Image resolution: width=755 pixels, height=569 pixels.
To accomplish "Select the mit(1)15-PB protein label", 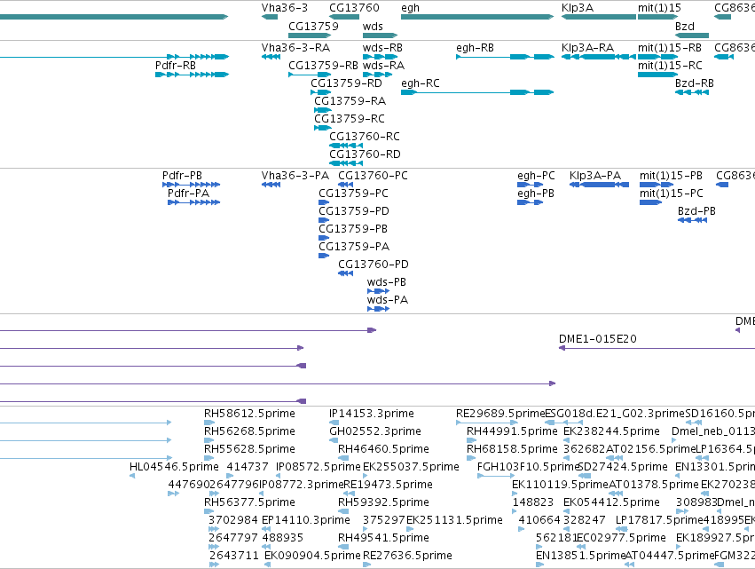I will pos(671,176).
